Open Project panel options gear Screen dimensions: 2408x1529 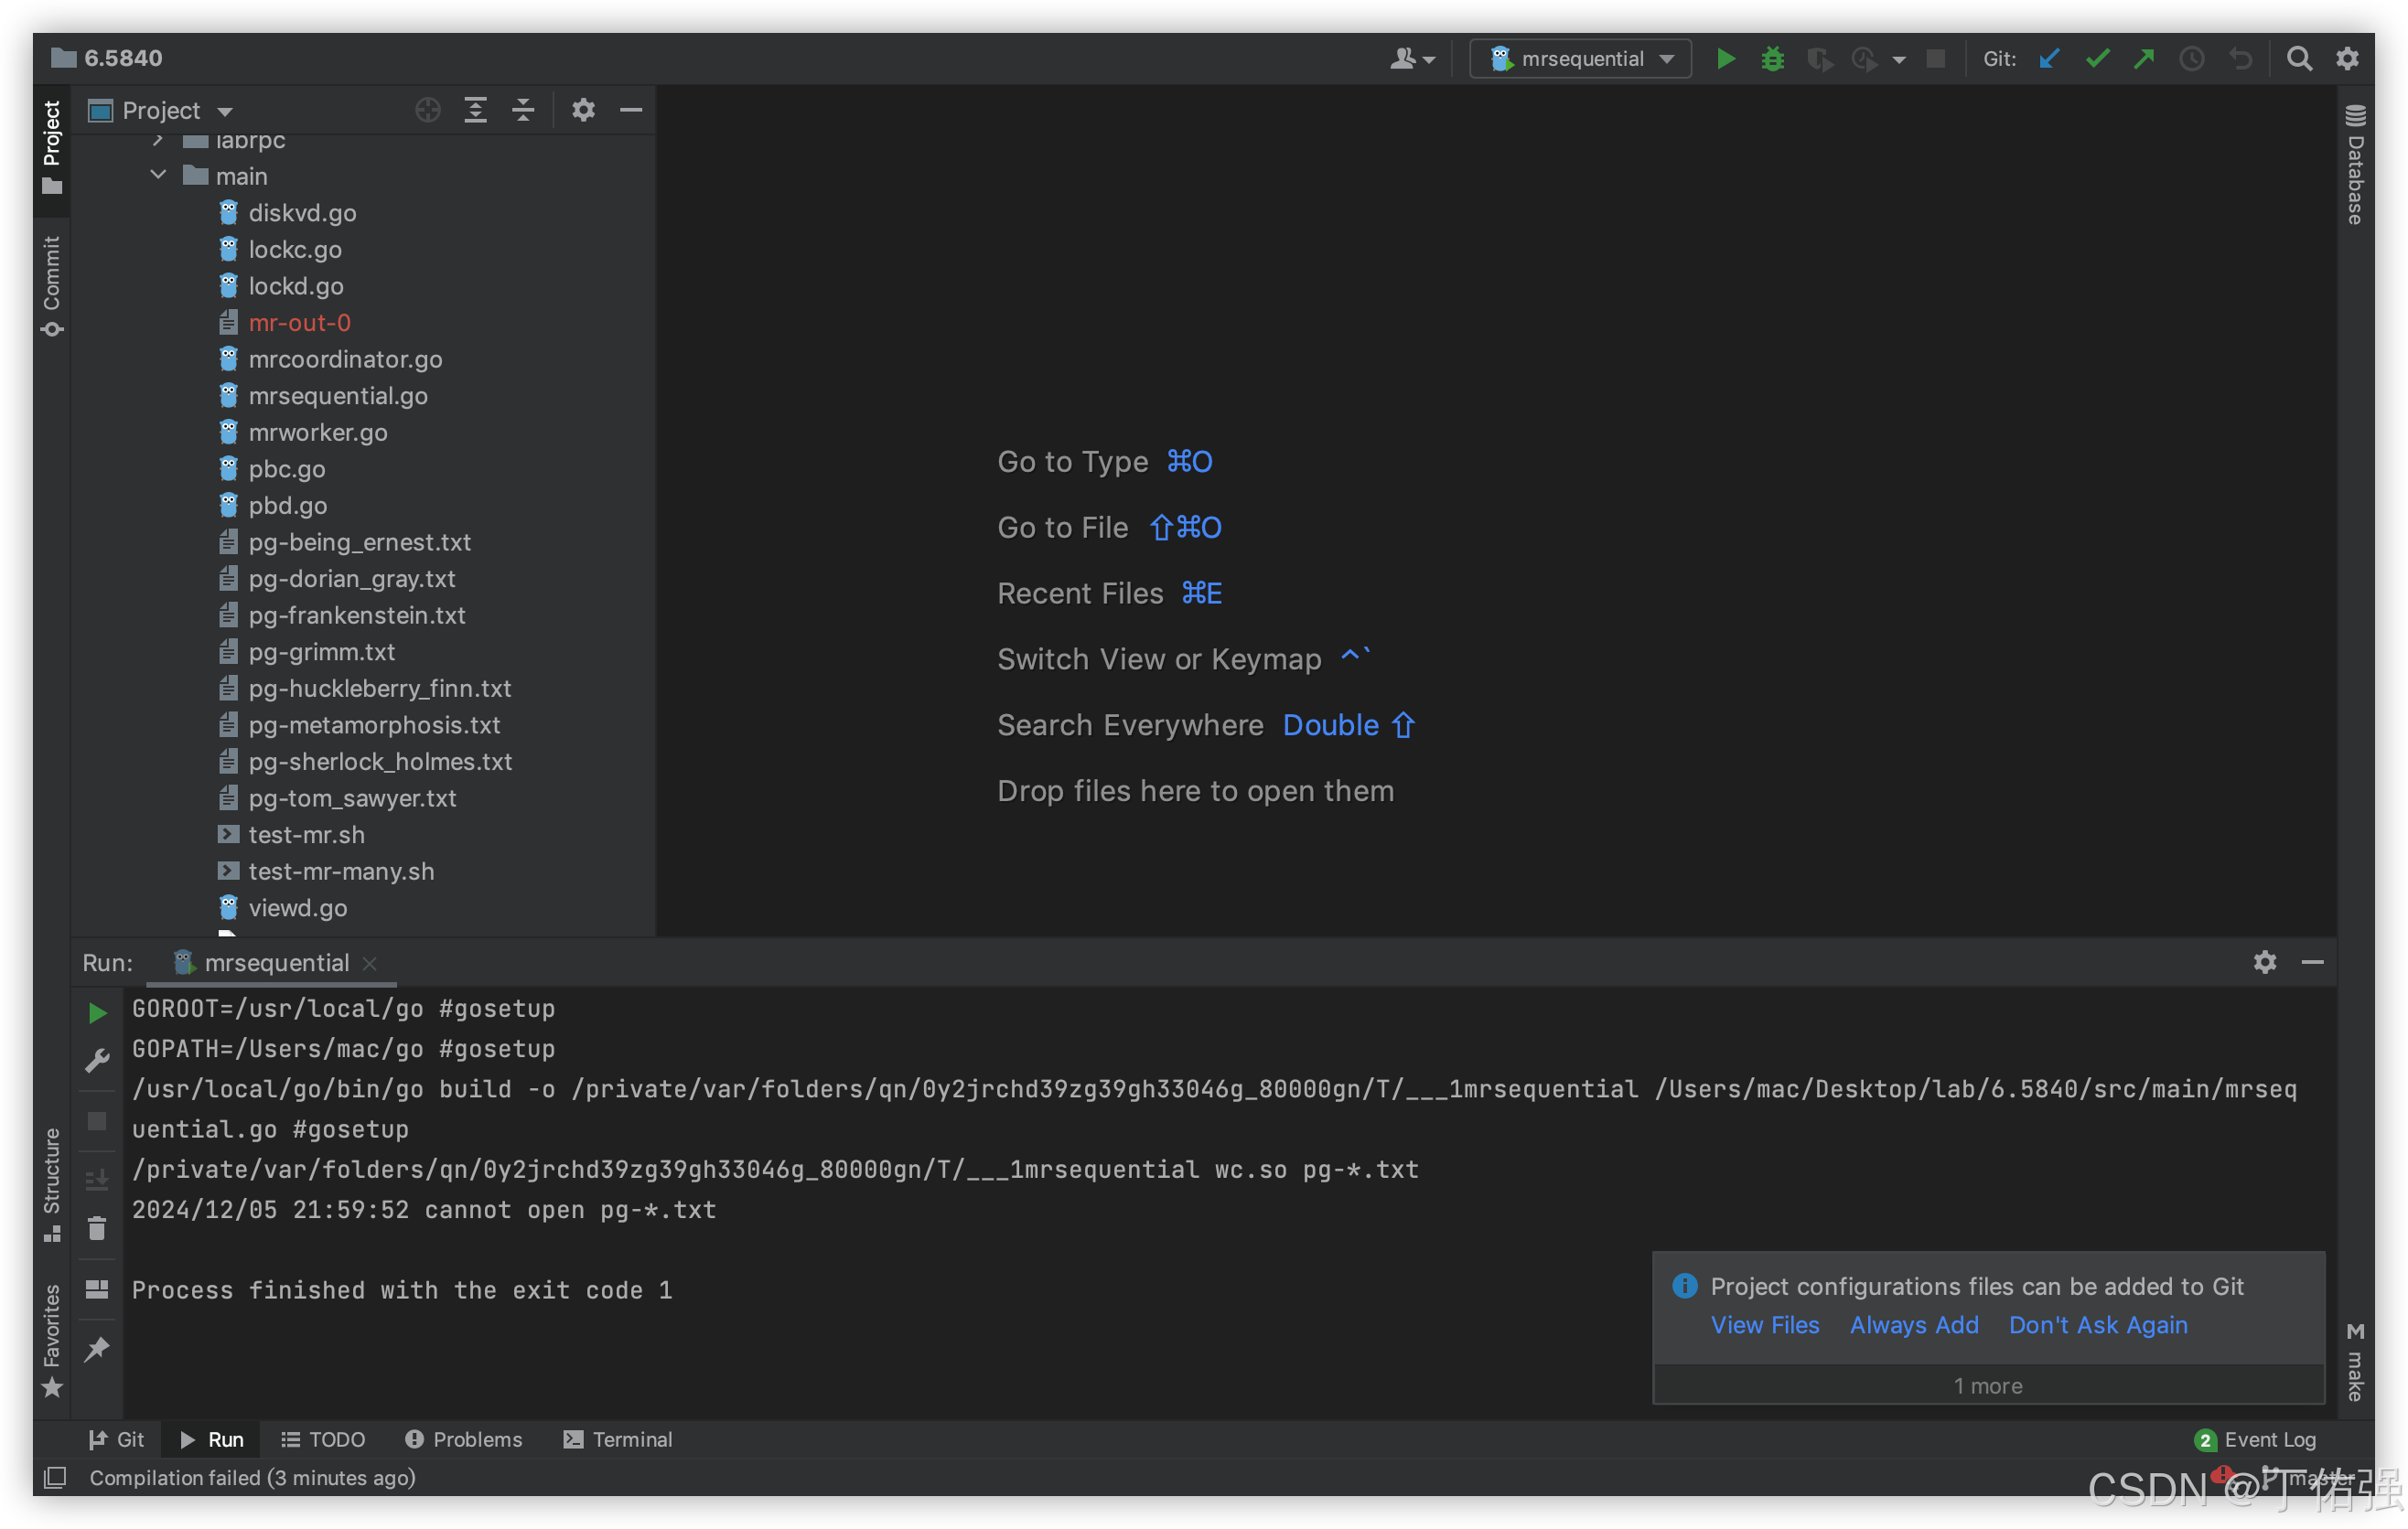pyautogui.click(x=583, y=110)
